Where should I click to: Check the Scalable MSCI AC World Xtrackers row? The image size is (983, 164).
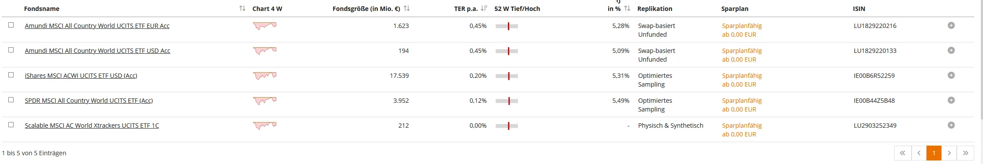(x=11, y=125)
